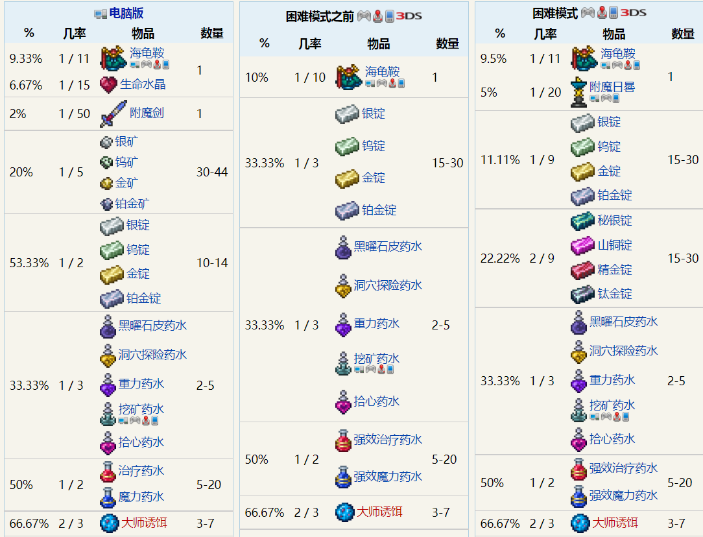Follow the 钨矿 text link
Viewport: 703px width, 537px height.
point(126,162)
